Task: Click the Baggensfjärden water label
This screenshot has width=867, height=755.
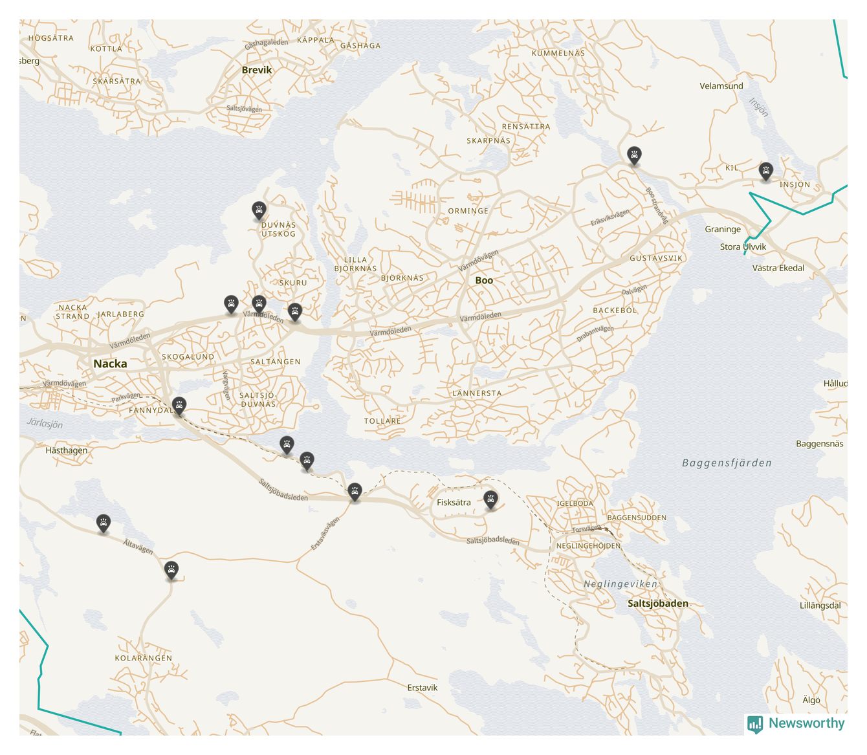Action: coord(727,463)
